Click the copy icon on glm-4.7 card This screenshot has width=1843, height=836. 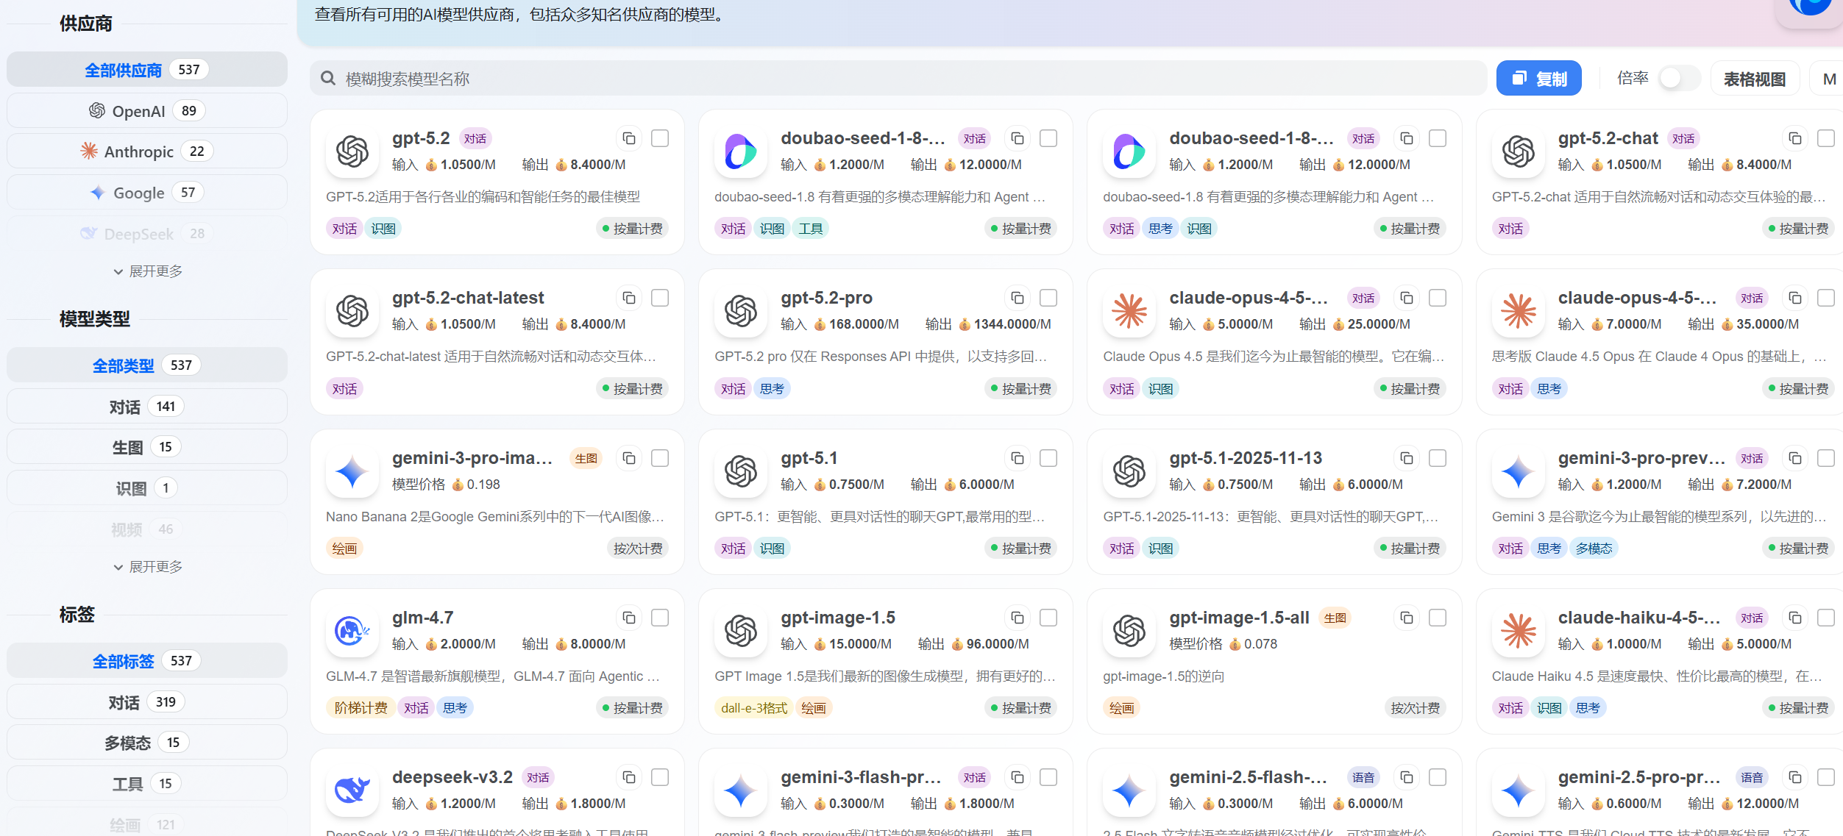[x=629, y=618]
